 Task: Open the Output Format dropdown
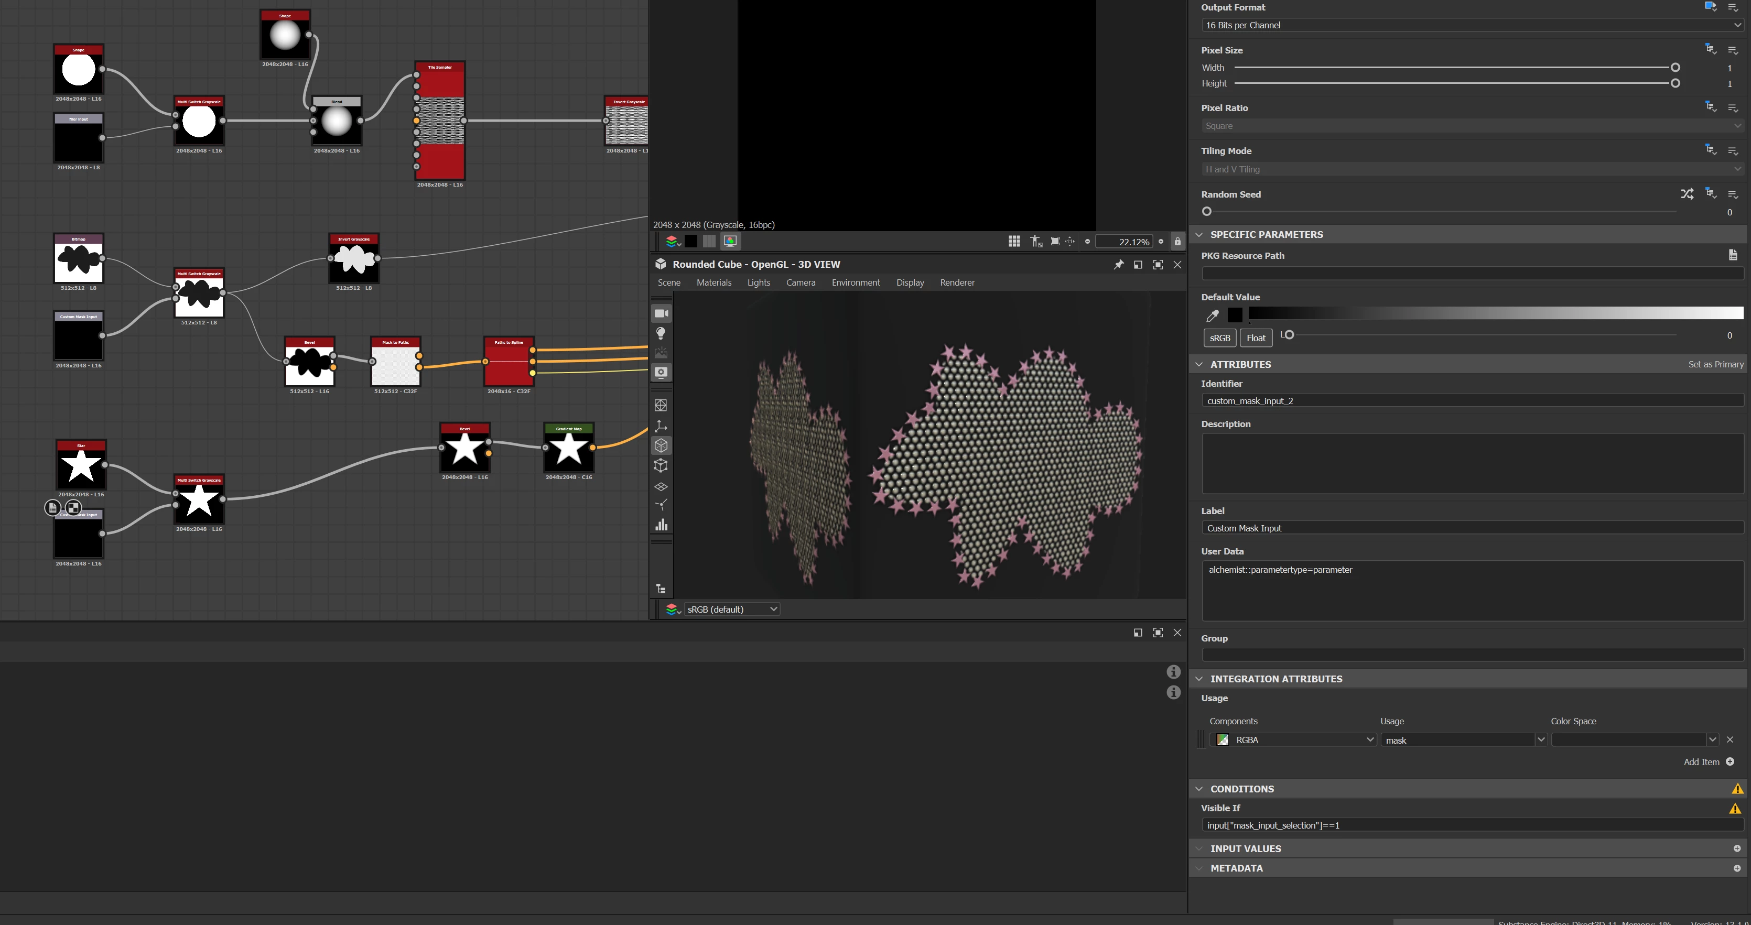pos(1472,25)
